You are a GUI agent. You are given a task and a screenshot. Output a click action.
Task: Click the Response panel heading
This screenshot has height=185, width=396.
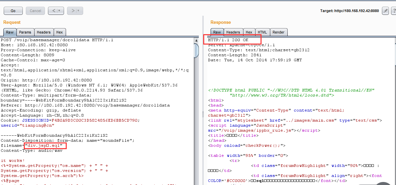221,22
